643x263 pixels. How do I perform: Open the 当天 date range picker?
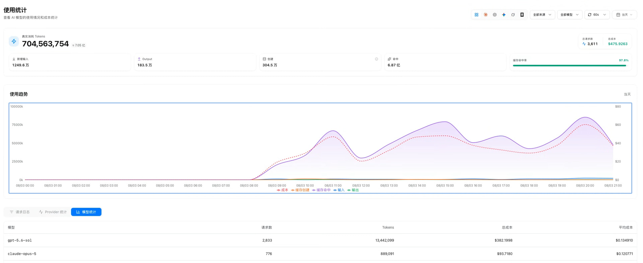tap(624, 15)
